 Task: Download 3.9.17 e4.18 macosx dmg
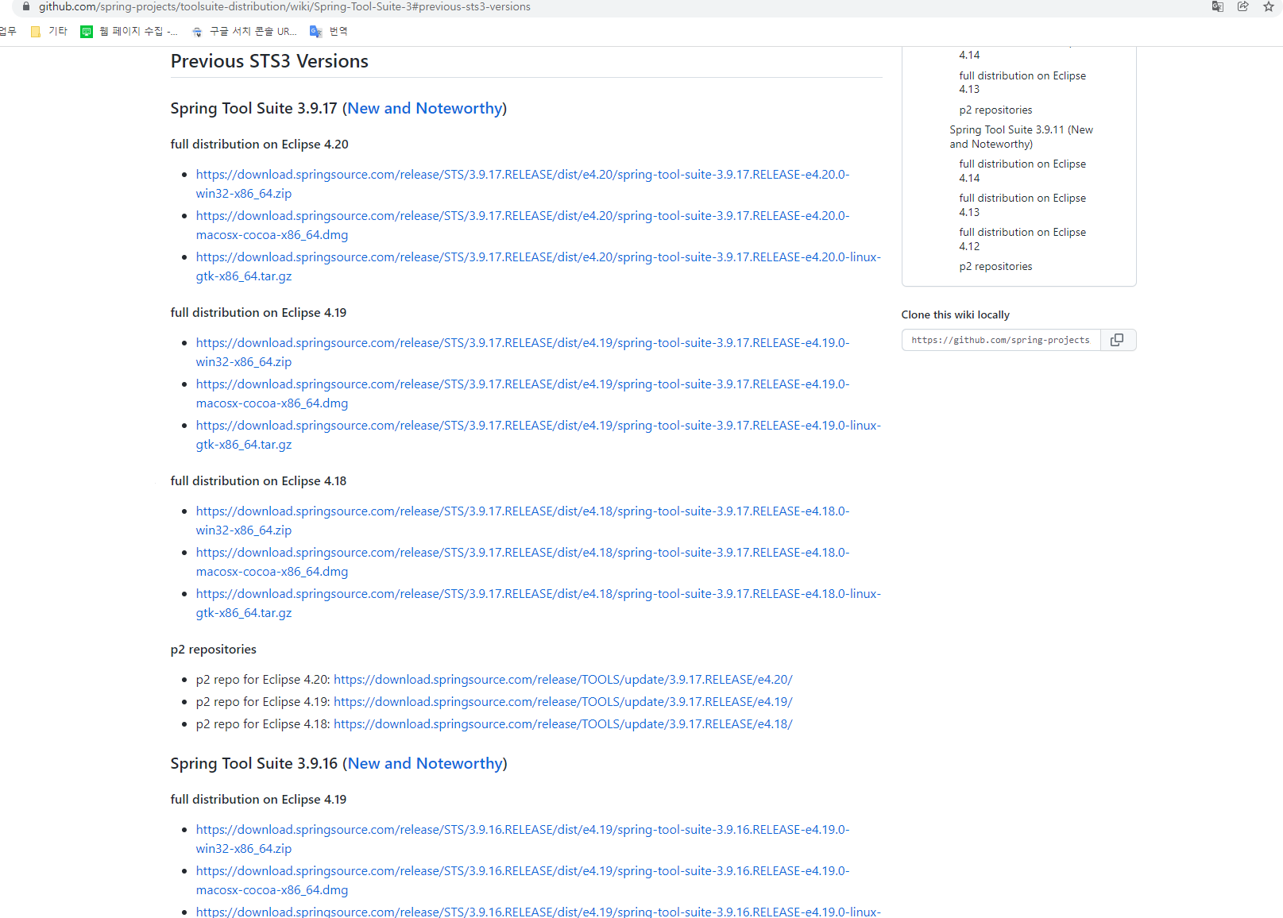pyautogui.click(x=523, y=561)
